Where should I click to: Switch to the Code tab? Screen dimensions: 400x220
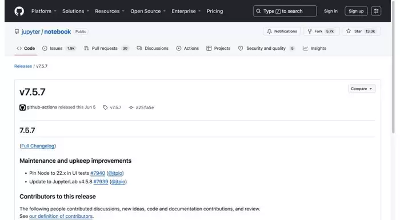(x=26, y=48)
